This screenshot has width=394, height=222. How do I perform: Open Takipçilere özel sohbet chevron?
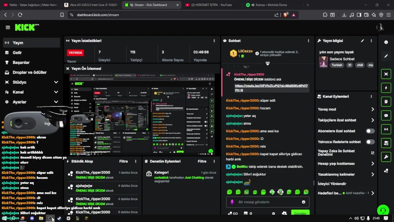pos(372,120)
